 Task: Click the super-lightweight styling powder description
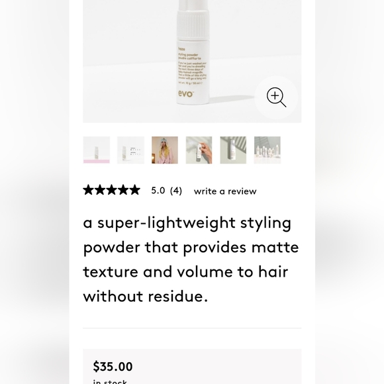pyautogui.click(x=191, y=260)
